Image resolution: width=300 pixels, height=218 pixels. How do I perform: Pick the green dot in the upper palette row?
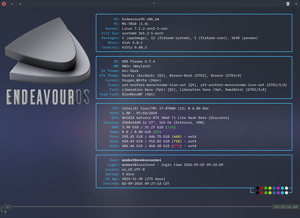(266, 188)
